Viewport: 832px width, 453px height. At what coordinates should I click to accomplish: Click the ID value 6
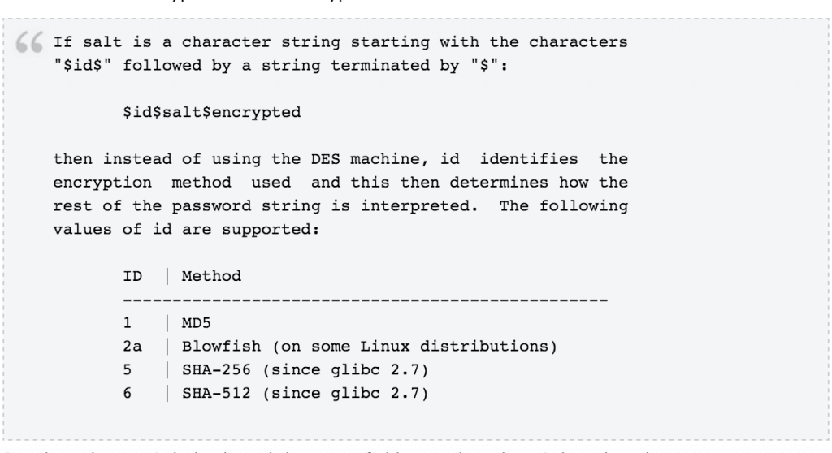[128, 393]
